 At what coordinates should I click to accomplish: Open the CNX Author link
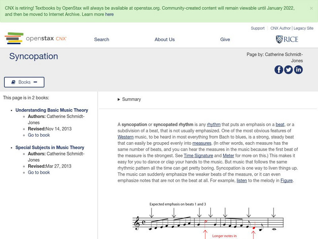click(281, 28)
